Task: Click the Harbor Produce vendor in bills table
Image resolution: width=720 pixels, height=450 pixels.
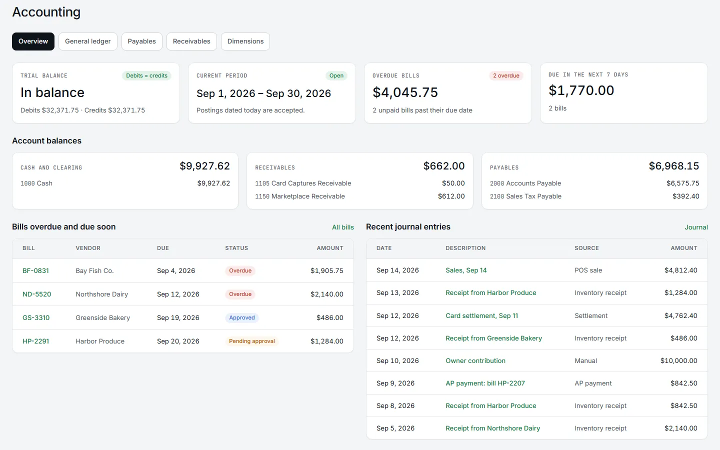Action: pyautogui.click(x=100, y=341)
